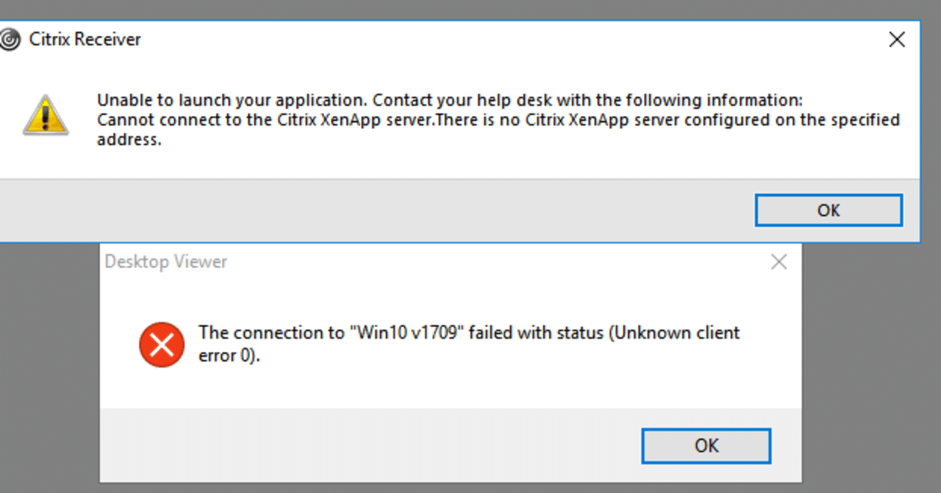The image size is (941, 493).
Task: Click the error icon in the Desktop Viewer dialog
Action: (161, 345)
